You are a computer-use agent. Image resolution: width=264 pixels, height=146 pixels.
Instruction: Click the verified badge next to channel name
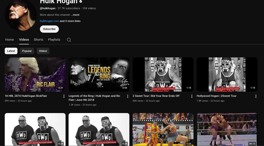(81, 2)
